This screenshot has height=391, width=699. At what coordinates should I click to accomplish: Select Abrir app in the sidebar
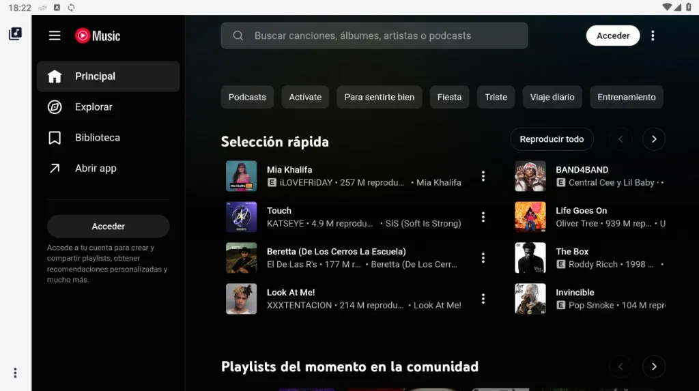tap(109, 169)
